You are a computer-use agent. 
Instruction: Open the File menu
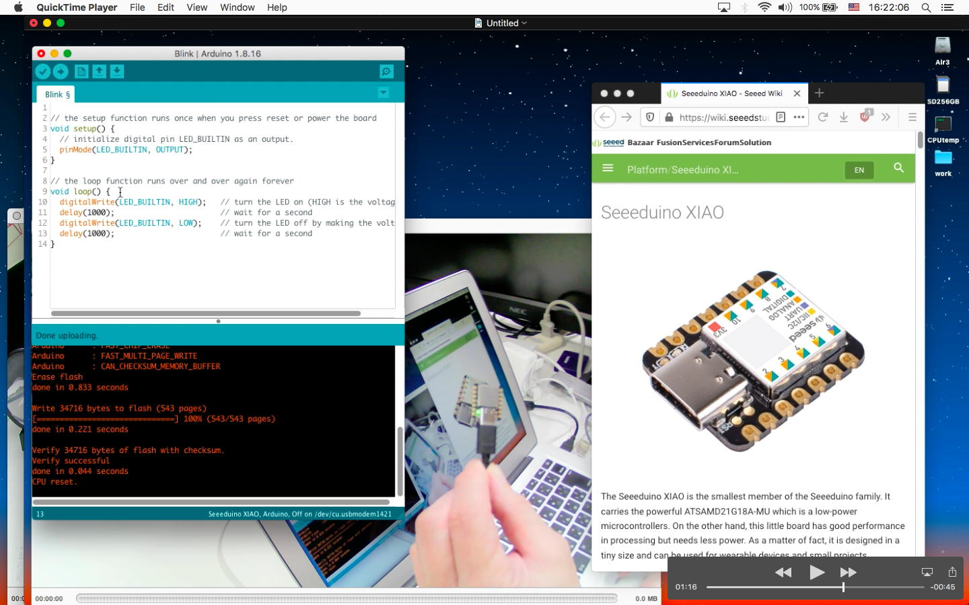pyautogui.click(x=137, y=7)
